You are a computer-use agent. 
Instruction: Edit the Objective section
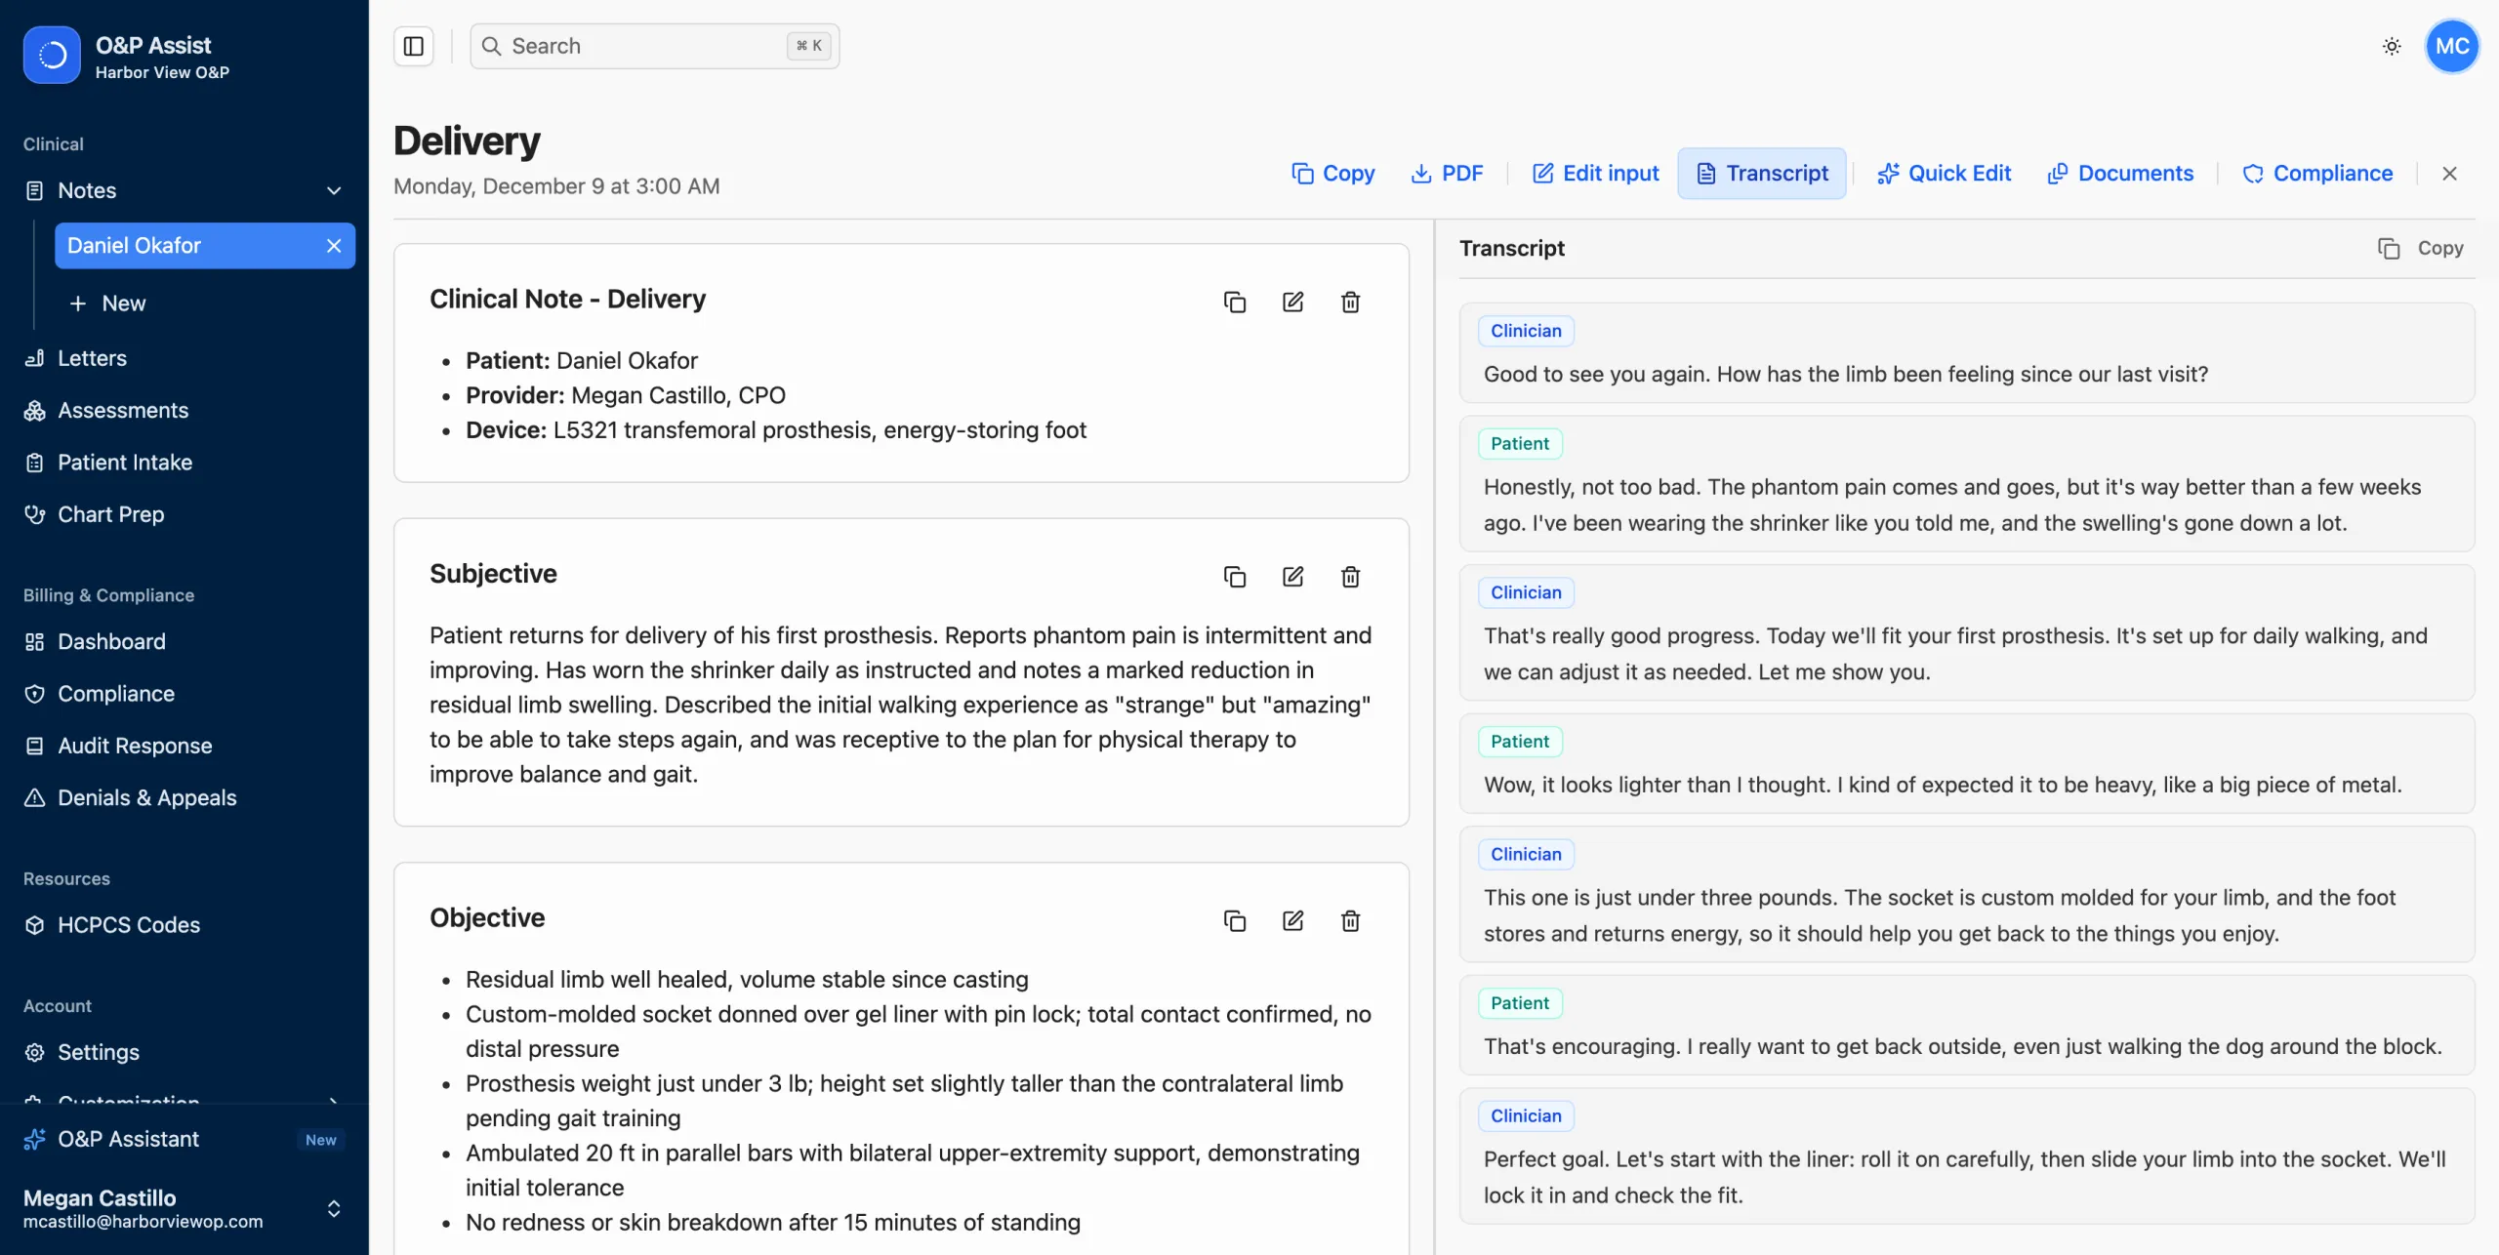(1292, 920)
